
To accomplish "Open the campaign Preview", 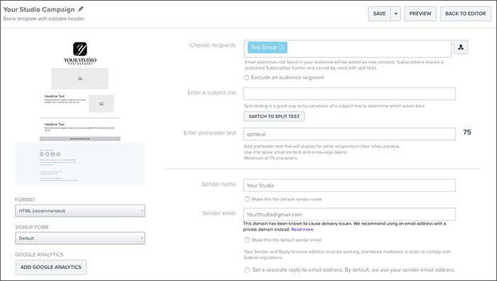I will [x=420, y=14].
